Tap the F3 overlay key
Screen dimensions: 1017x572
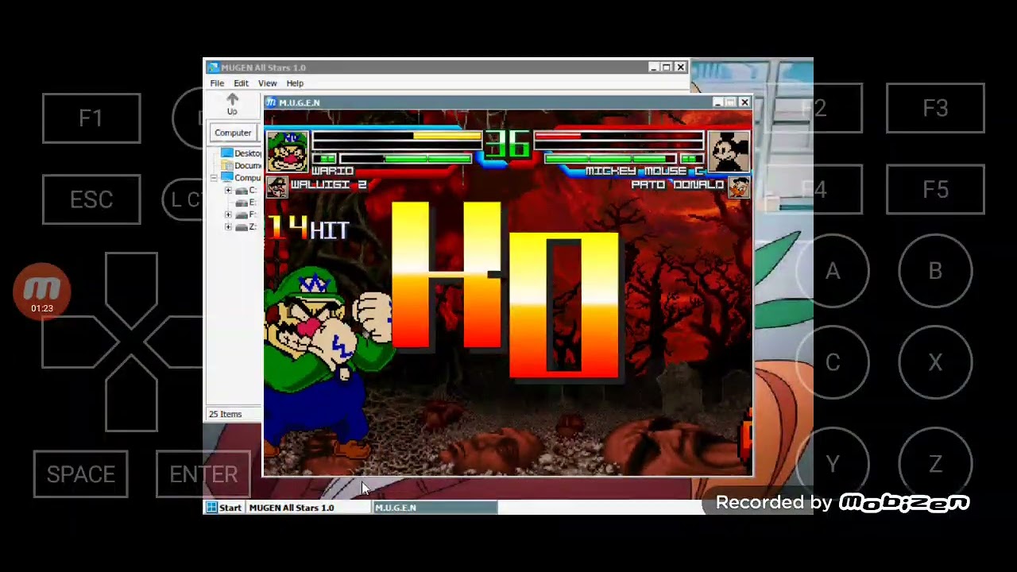(935, 108)
